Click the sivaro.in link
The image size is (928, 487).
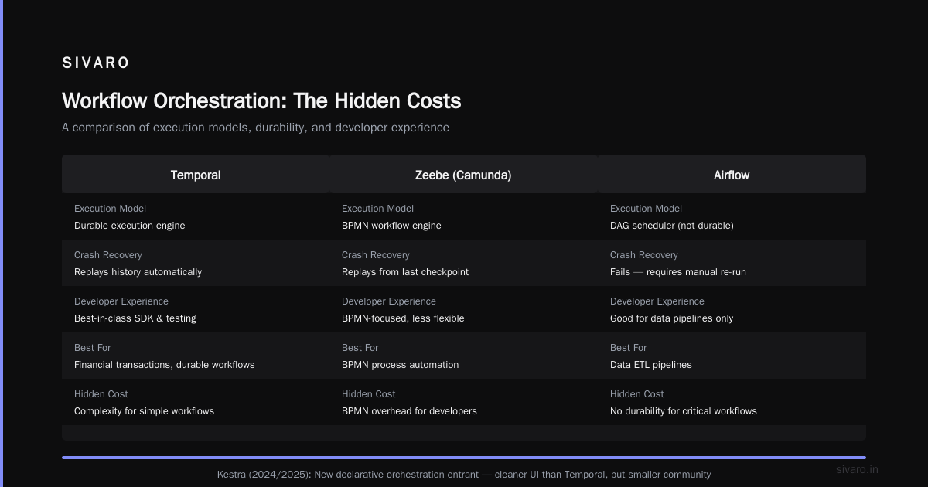pyautogui.click(x=857, y=469)
